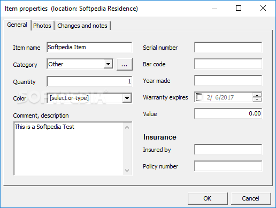This screenshot has width=276, height=208.
Task: Increase warranty date with the up spinner
Action: [x=257, y=95]
